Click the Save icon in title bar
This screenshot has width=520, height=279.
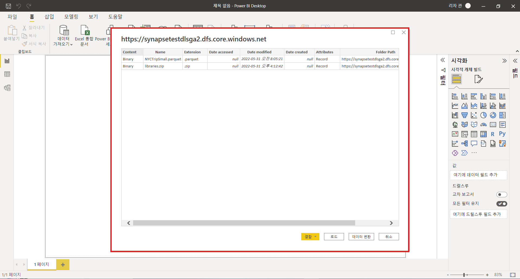coord(8,6)
